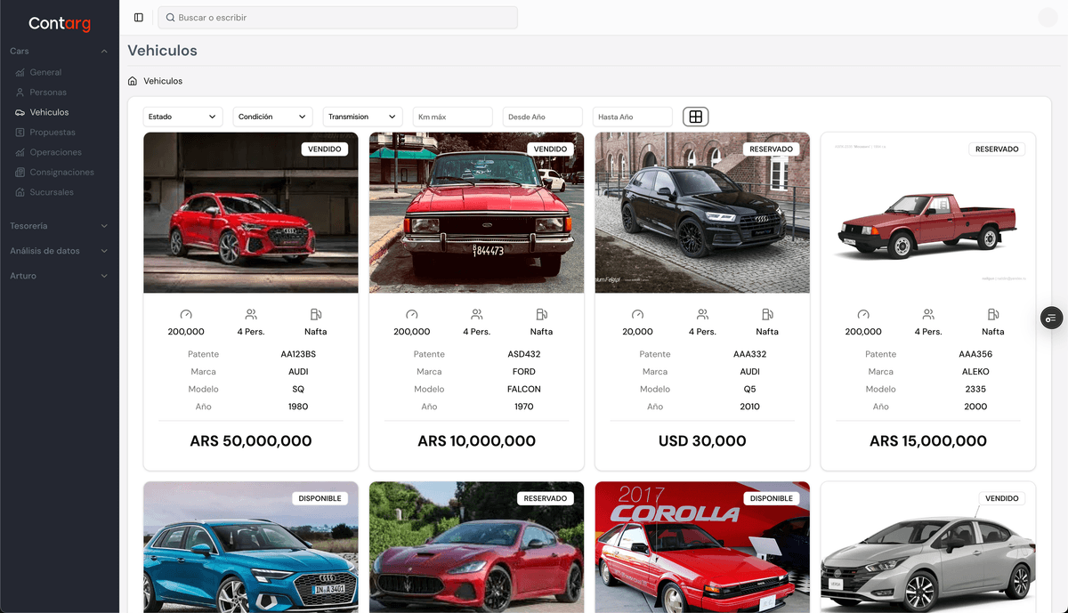Click speedometer icon on Aleko 2335 card

click(x=863, y=315)
